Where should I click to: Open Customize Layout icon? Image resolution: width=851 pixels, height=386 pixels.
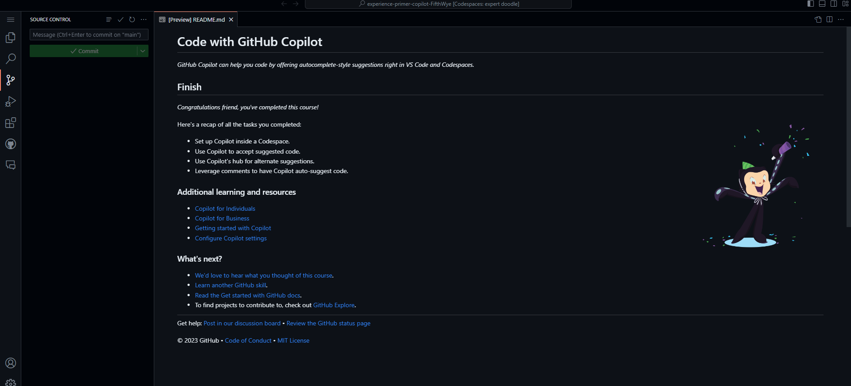(x=845, y=4)
